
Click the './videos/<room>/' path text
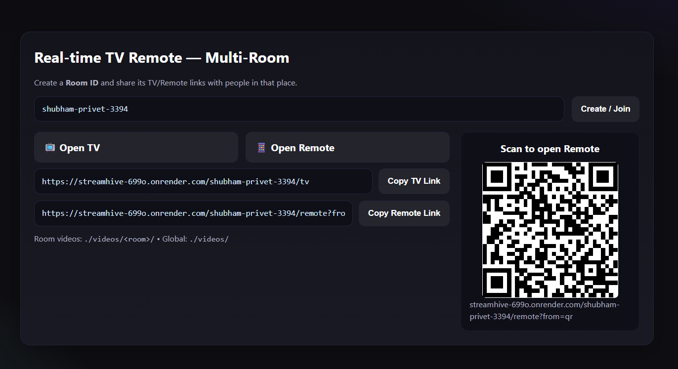[119, 239]
